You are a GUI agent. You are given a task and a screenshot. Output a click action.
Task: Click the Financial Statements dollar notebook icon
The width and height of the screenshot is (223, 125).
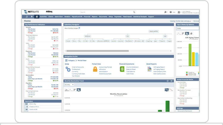[x=122, y=69]
